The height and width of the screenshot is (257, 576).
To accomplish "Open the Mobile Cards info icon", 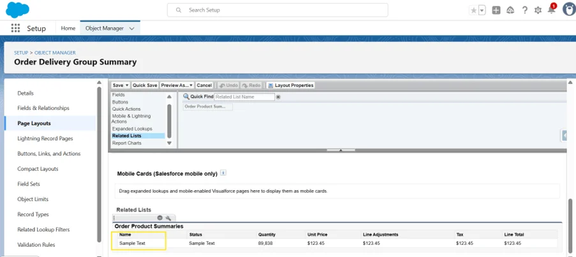I will [223, 173].
